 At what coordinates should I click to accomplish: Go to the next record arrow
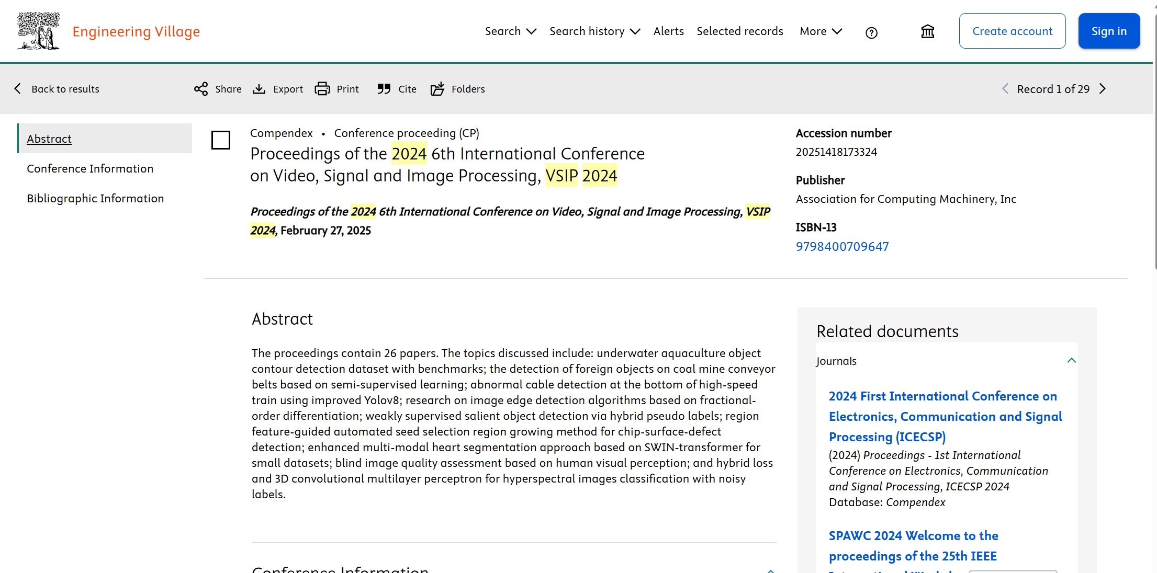pos(1103,88)
